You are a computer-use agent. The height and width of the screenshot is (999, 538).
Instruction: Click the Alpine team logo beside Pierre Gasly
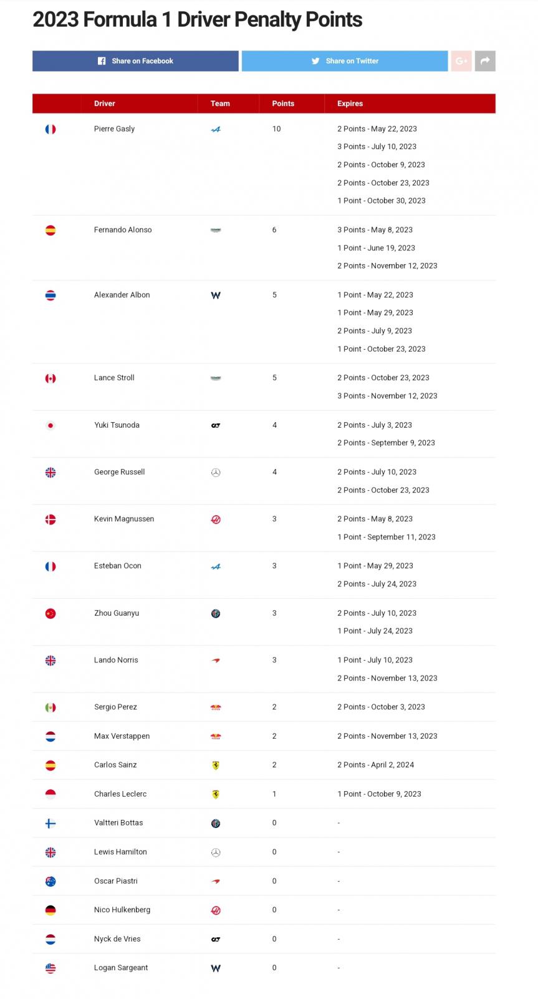(x=216, y=129)
